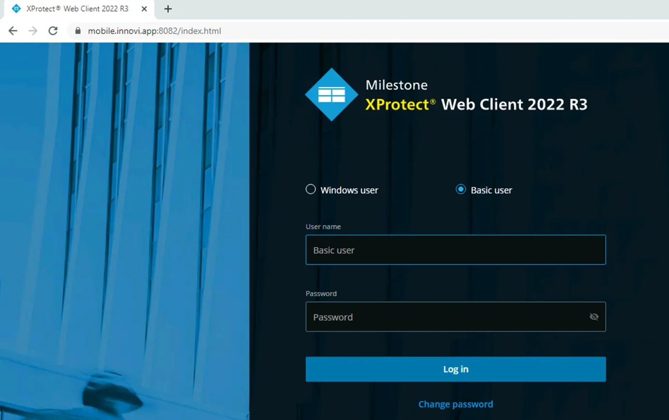Viewport: 669px width, 420px height.
Task: Go forward in browser history
Action: (x=33, y=31)
